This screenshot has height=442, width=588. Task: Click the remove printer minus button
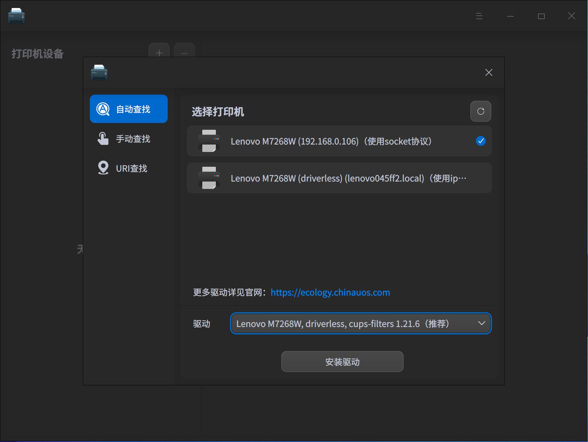click(184, 53)
